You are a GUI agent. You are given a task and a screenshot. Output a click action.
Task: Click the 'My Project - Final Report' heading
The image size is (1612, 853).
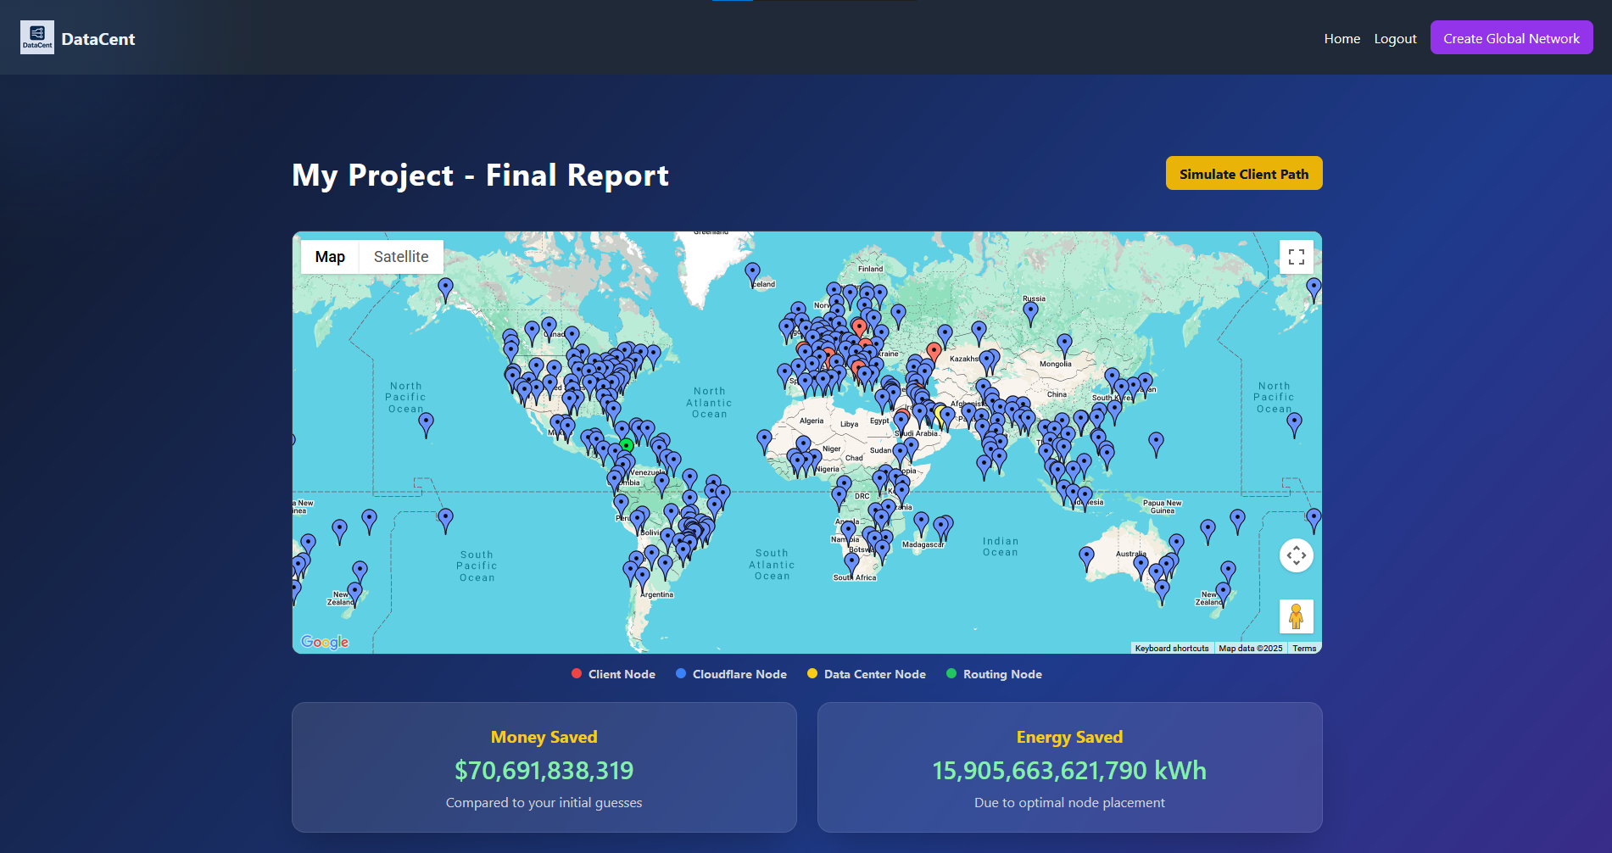tap(481, 176)
